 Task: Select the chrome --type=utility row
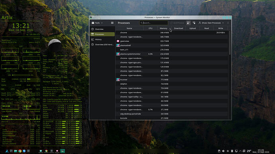(x=172, y=97)
